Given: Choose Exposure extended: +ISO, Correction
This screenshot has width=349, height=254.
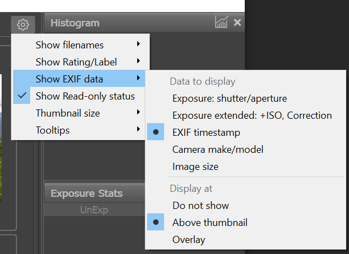Looking at the screenshot, I should (x=252, y=115).
